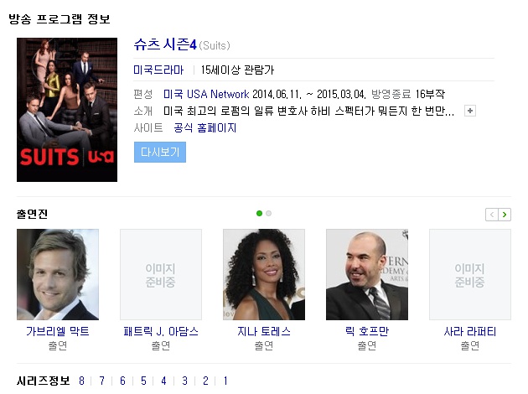Viewport: 528px width, 394px height.
Task: Show the next cast page arrow
Action: click(x=505, y=215)
